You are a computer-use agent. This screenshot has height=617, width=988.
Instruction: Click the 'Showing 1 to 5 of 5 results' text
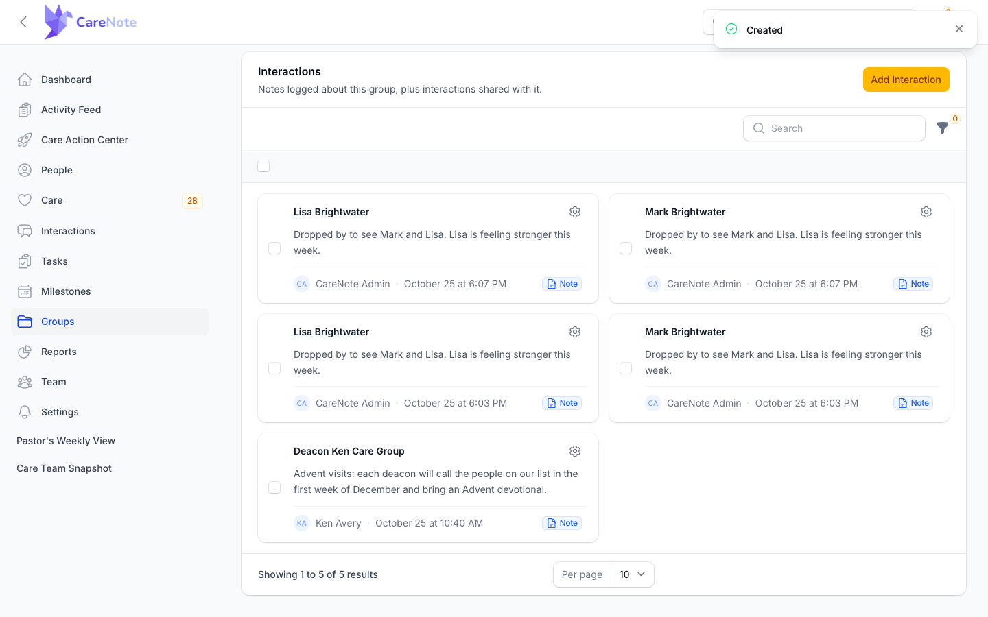click(318, 574)
